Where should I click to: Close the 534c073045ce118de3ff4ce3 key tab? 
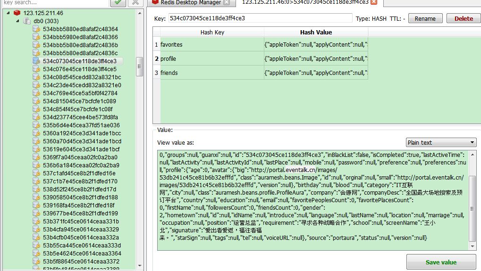[x=374, y=2]
